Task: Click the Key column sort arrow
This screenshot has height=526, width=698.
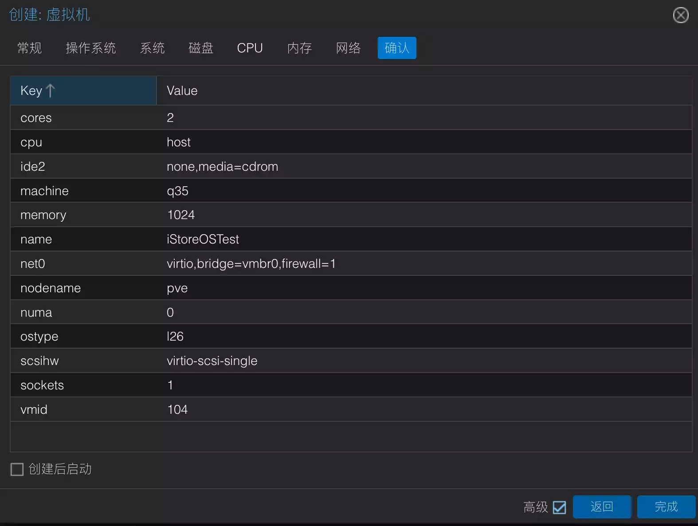Action: coord(51,90)
